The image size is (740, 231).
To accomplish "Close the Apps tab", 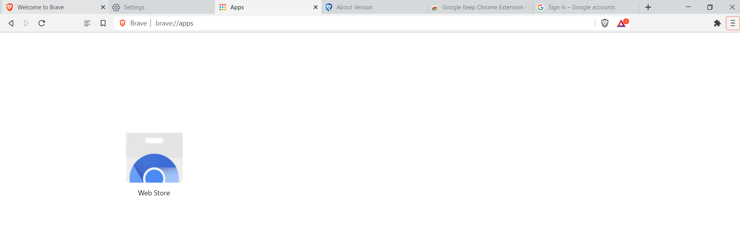I will (316, 7).
